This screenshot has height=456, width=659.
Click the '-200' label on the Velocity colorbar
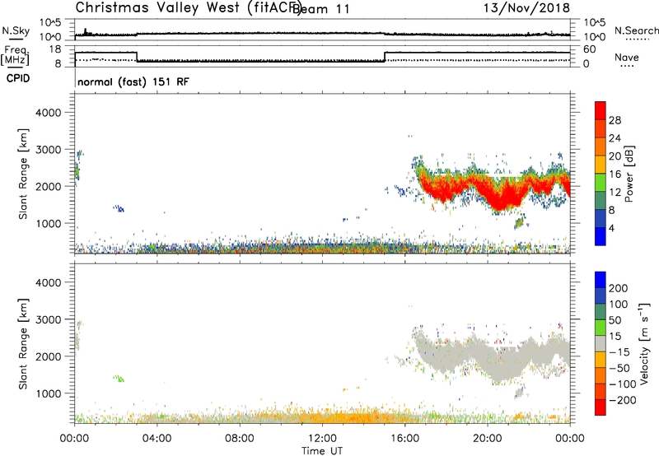point(622,400)
